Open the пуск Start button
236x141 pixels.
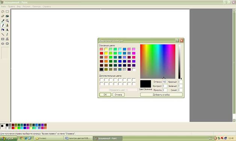(9, 138)
